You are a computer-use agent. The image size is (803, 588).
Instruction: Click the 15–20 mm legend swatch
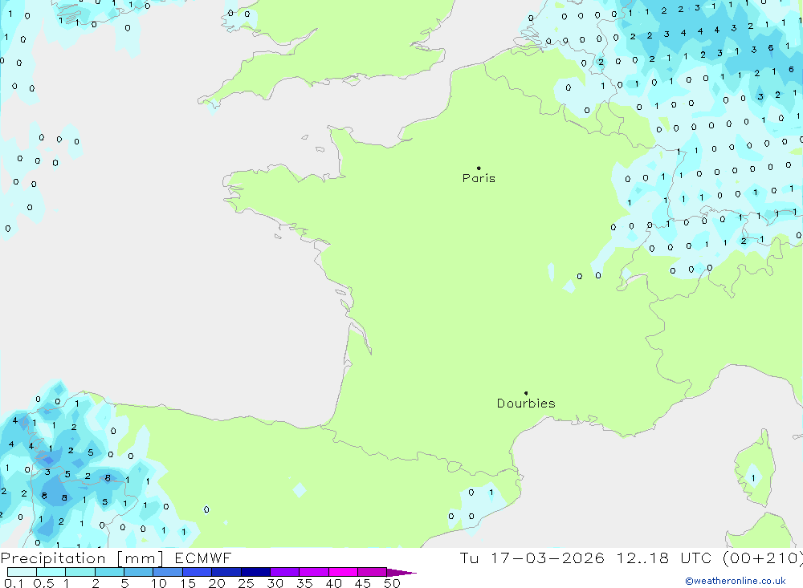coord(198,572)
